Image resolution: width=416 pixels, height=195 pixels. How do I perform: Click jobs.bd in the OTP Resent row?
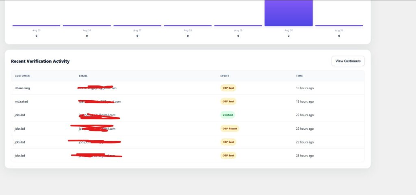[x=20, y=129]
